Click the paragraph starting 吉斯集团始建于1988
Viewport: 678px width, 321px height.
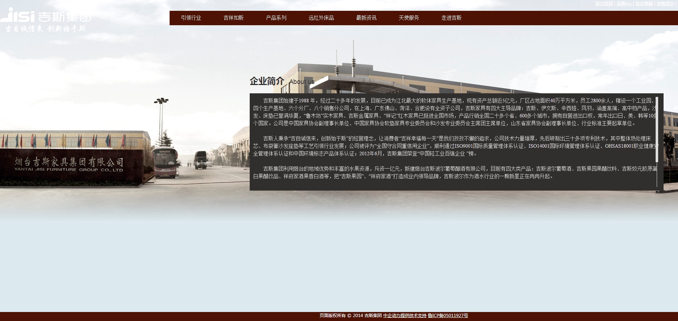point(455,112)
